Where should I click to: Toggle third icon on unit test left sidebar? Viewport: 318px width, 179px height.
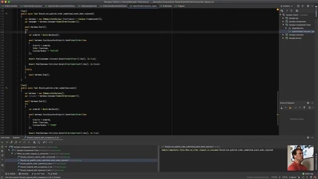2,155
